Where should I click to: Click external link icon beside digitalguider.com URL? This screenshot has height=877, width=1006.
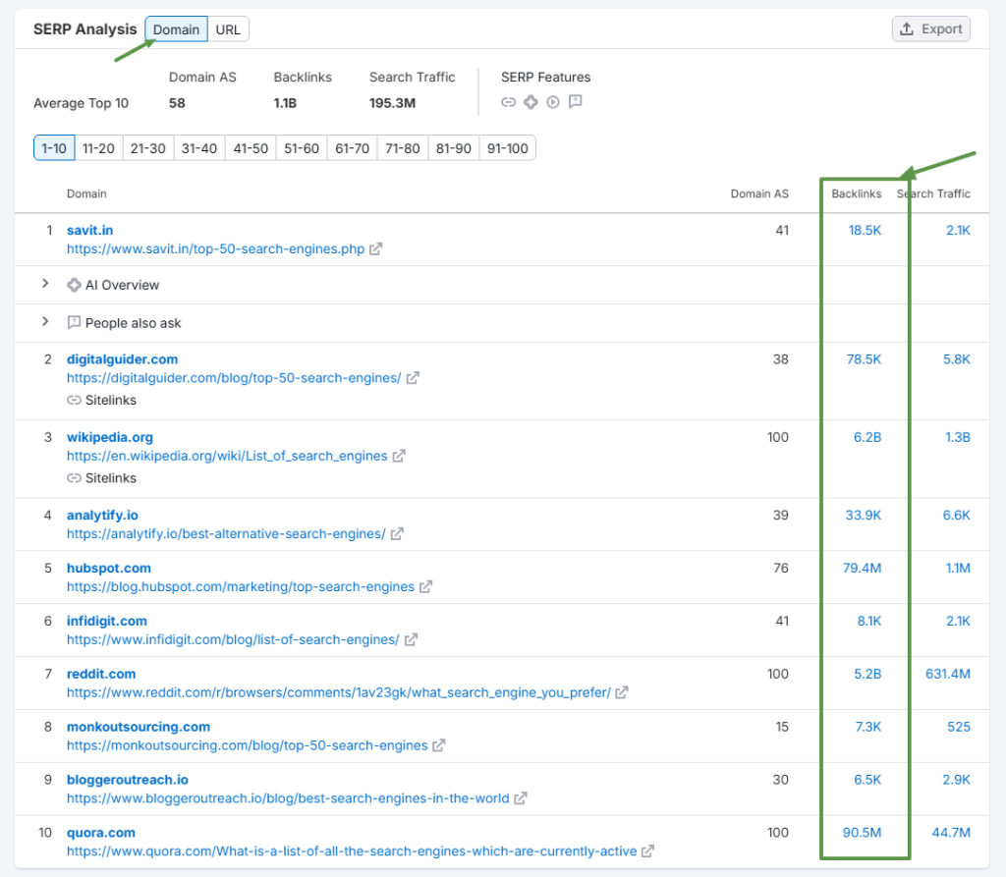click(x=414, y=378)
